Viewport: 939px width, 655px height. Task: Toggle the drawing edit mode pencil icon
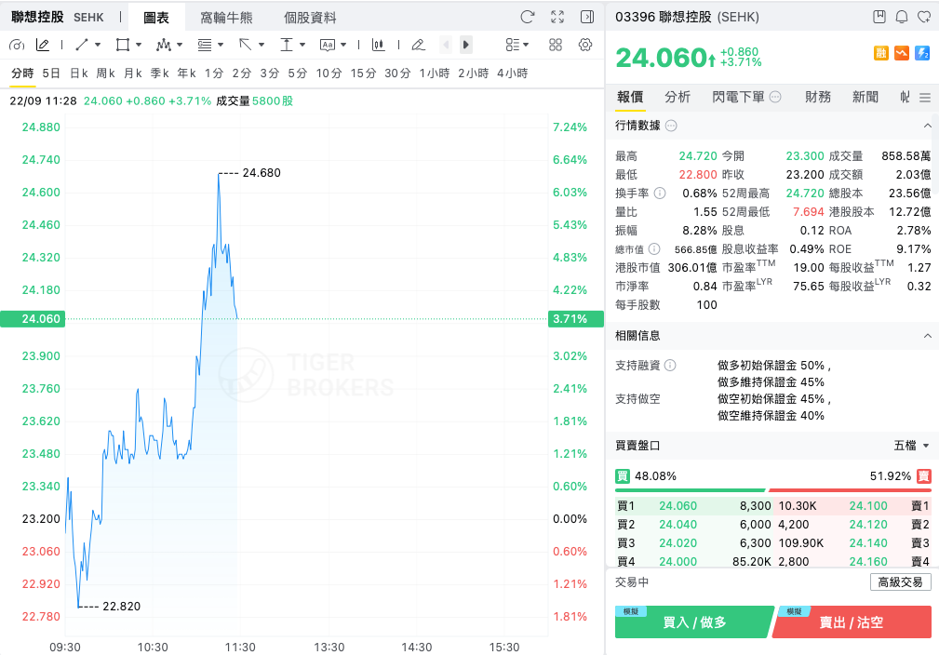(x=43, y=45)
